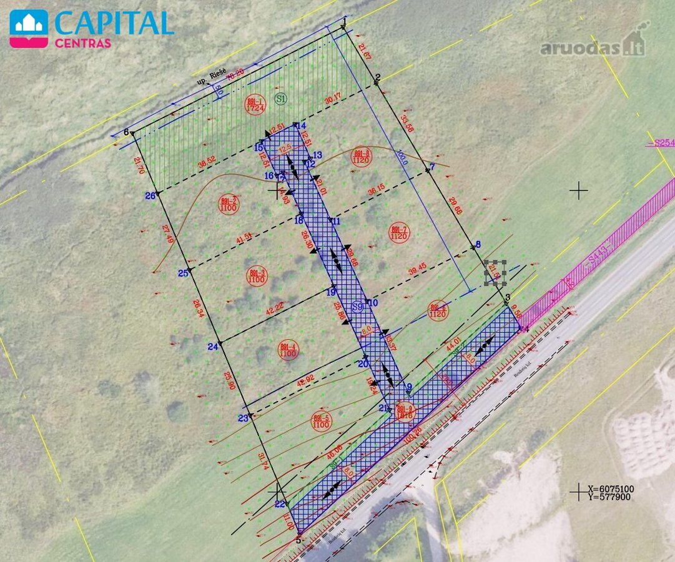Select the 33.58 boundary length
This screenshot has height=562, width=675.
pyautogui.click(x=406, y=123)
